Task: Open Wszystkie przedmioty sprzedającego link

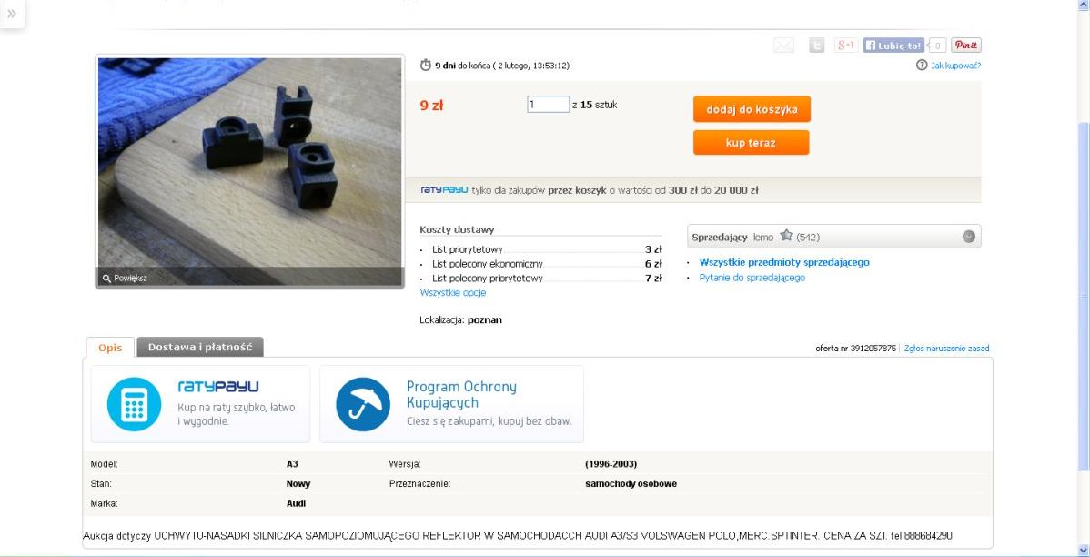Action: (784, 262)
